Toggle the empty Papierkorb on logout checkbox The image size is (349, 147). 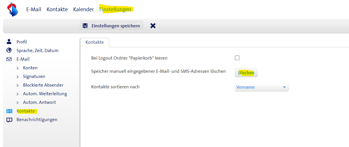(x=237, y=58)
